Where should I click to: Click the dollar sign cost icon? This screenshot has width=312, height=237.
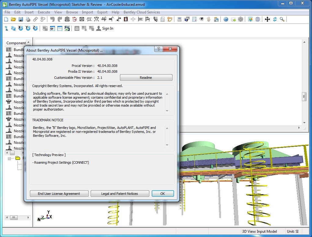click(x=209, y=19)
